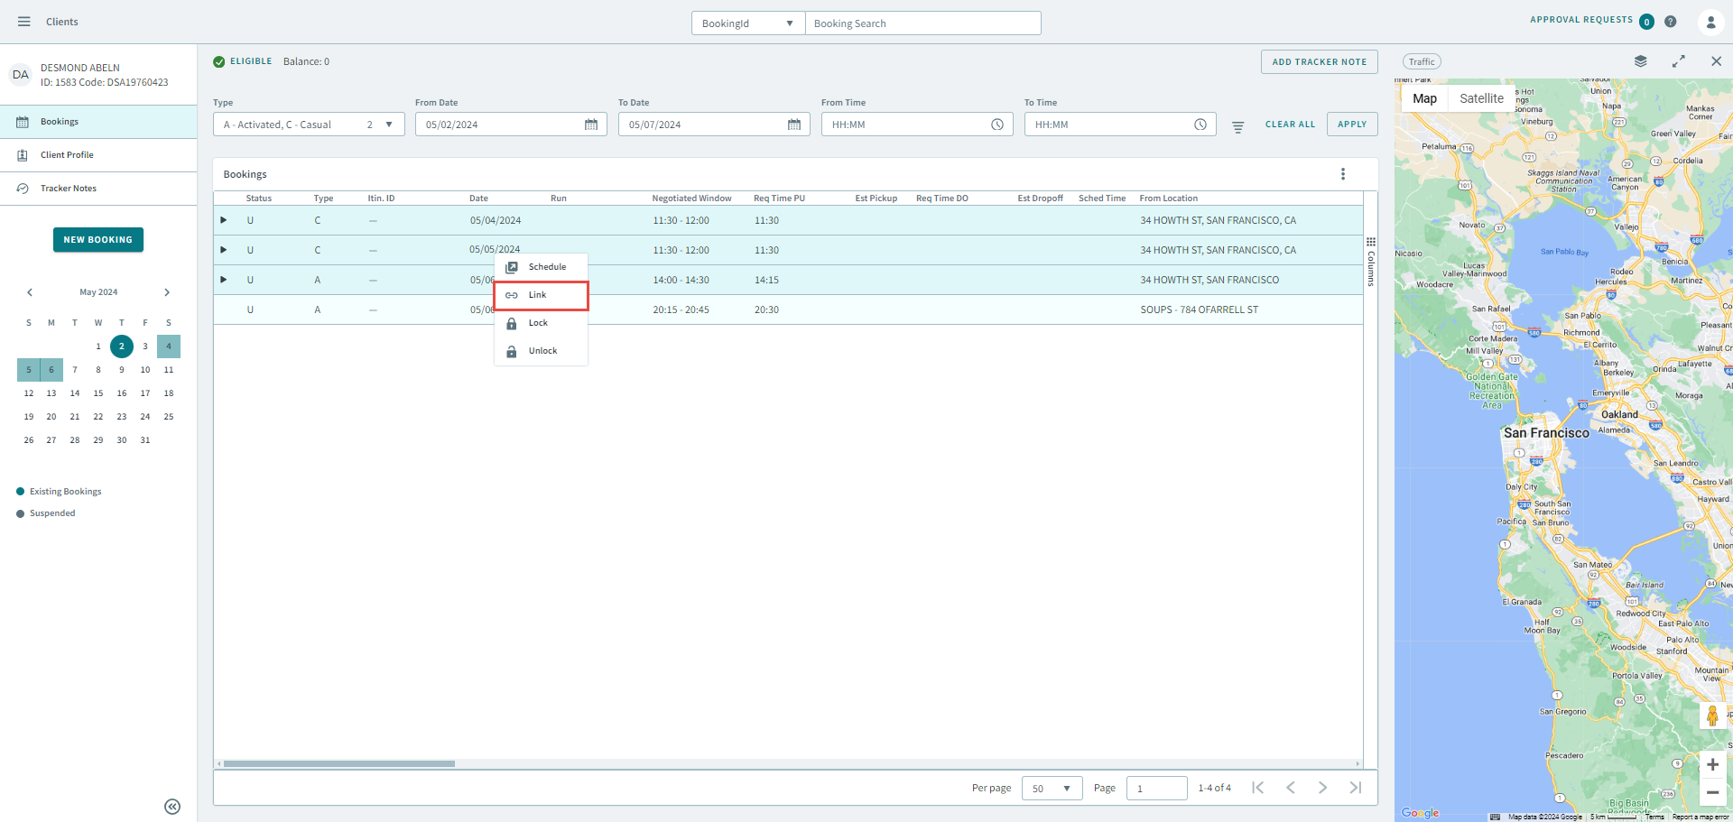This screenshot has width=1733, height=822.
Task: Zoom in on the map
Action: [x=1712, y=764]
